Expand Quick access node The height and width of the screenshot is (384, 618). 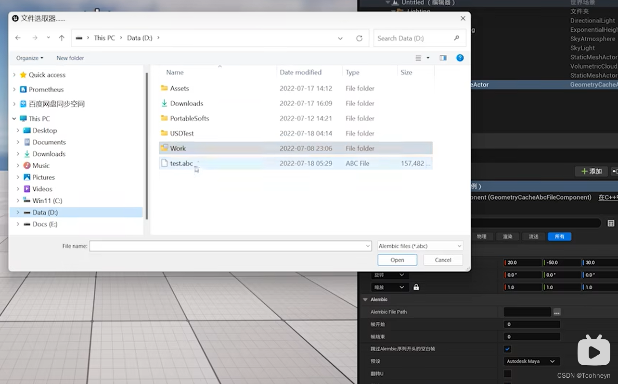coord(14,75)
